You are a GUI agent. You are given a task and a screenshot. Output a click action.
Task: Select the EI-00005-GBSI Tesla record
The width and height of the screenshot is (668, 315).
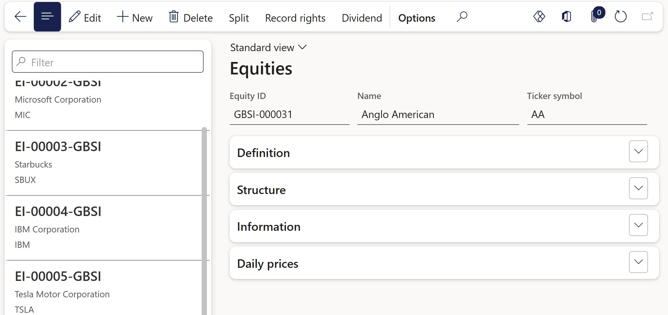pos(104,288)
